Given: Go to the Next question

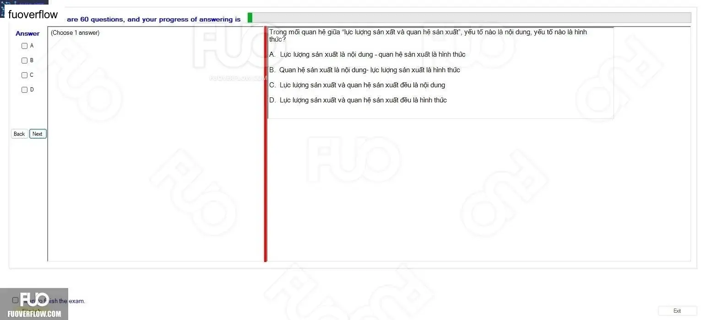Looking at the screenshot, I should [38, 134].
